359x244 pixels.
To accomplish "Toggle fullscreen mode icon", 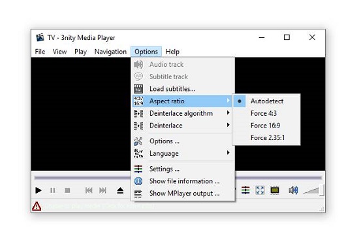I will coord(260,190).
